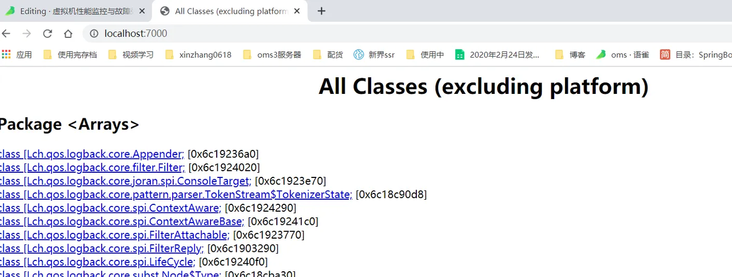Open the 视频学习 bookmark folder
The width and height of the screenshot is (732, 277).
pos(130,55)
